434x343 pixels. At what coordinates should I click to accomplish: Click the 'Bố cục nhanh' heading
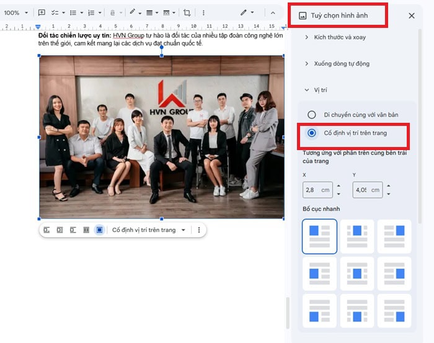click(321, 209)
